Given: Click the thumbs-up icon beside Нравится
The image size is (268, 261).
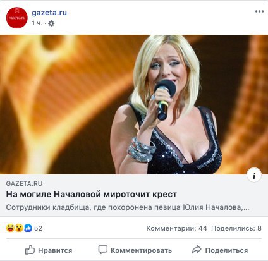Looking at the screenshot, I should tap(30, 250).
